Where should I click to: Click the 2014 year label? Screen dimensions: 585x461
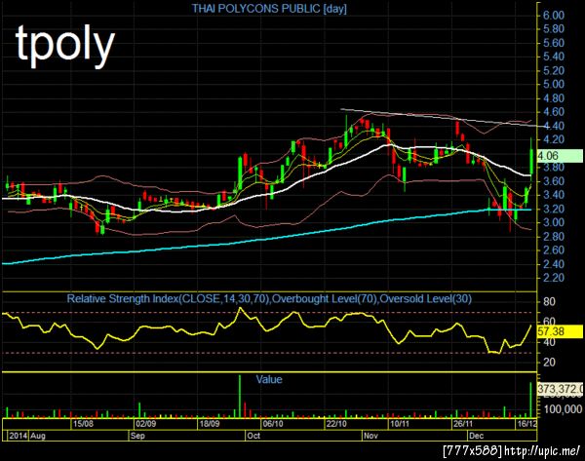pos(19,436)
